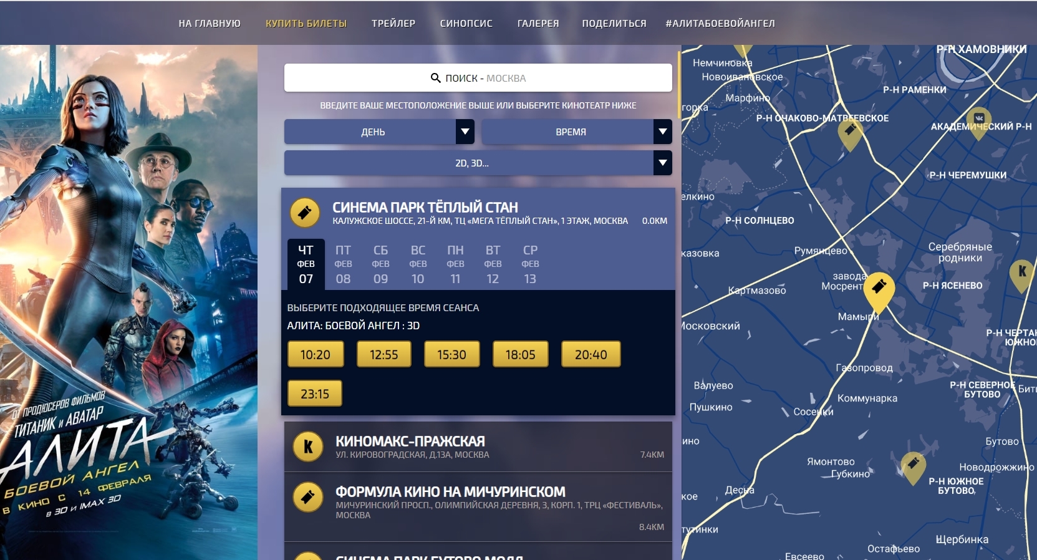Screen dimensions: 1037x560
Task: Select the ВТ 12 февраля date tab
Action: point(493,264)
